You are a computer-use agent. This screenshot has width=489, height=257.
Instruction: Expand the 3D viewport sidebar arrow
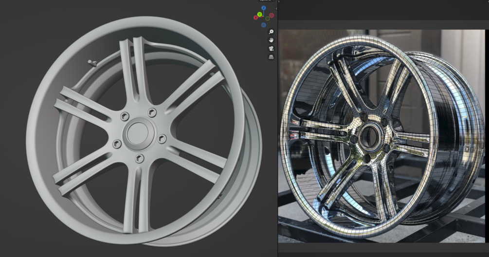[276, 9]
